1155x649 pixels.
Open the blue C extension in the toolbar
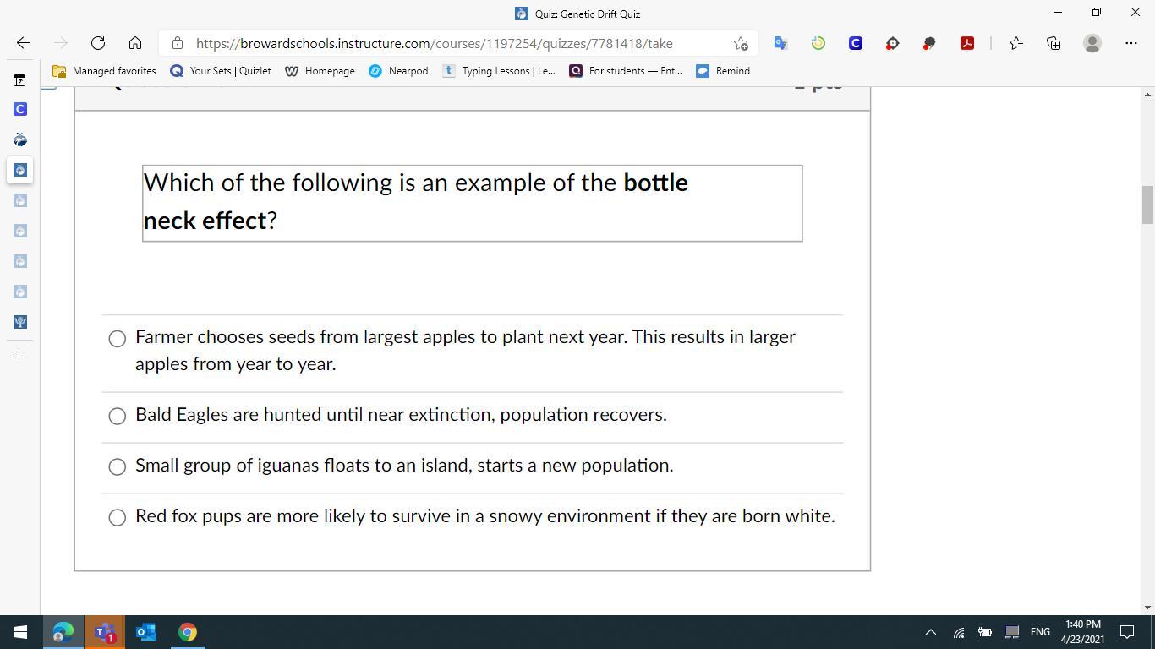tap(856, 43)
